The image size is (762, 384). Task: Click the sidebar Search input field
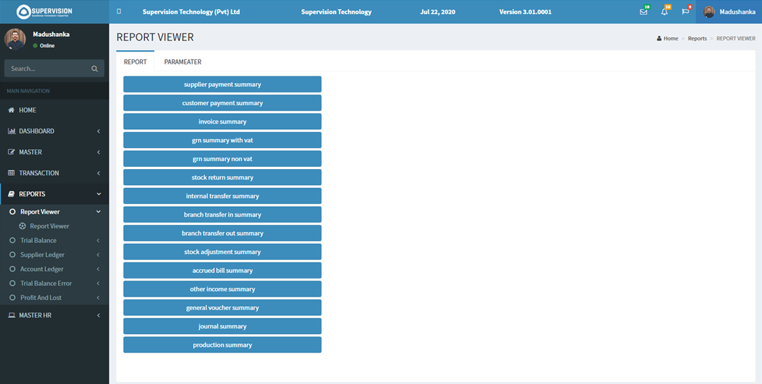(x=48, y=68)
